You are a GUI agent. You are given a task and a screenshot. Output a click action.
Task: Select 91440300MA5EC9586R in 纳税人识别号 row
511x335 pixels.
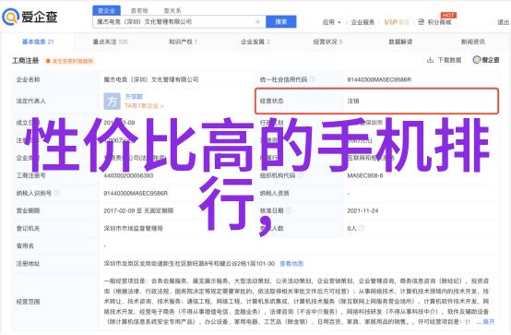point(136,193)
